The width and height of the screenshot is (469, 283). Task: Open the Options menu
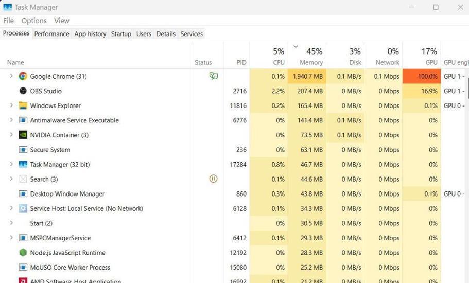pos(34,21)
